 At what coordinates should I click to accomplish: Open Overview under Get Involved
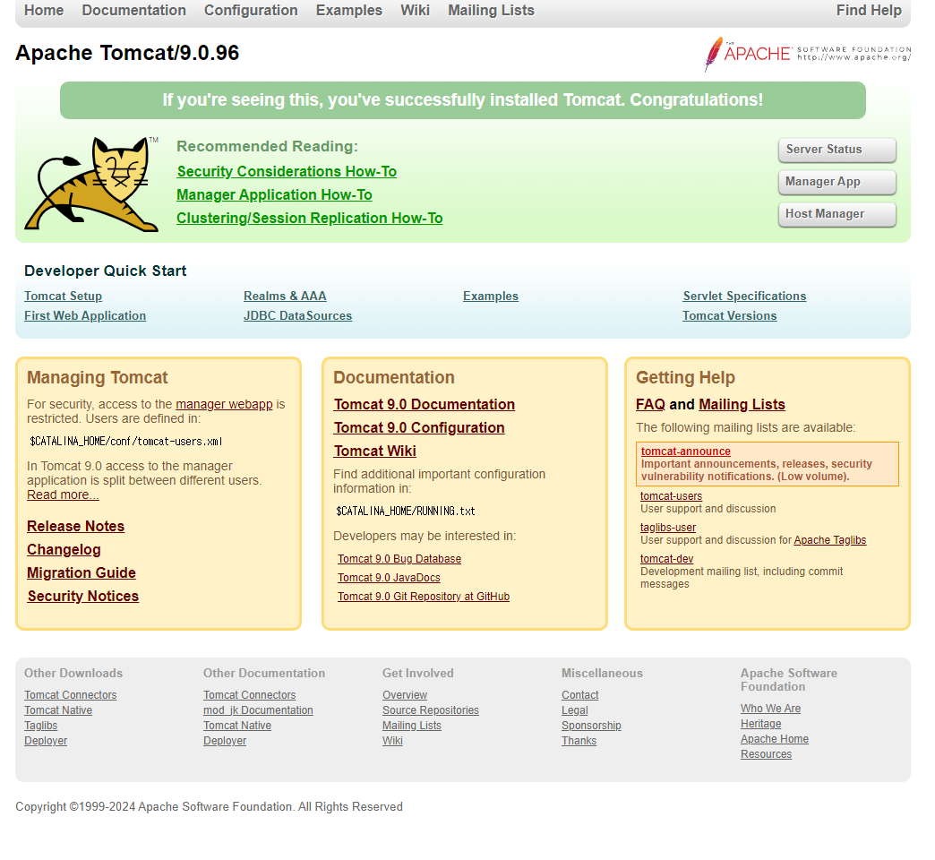click(x=405, y=695)
